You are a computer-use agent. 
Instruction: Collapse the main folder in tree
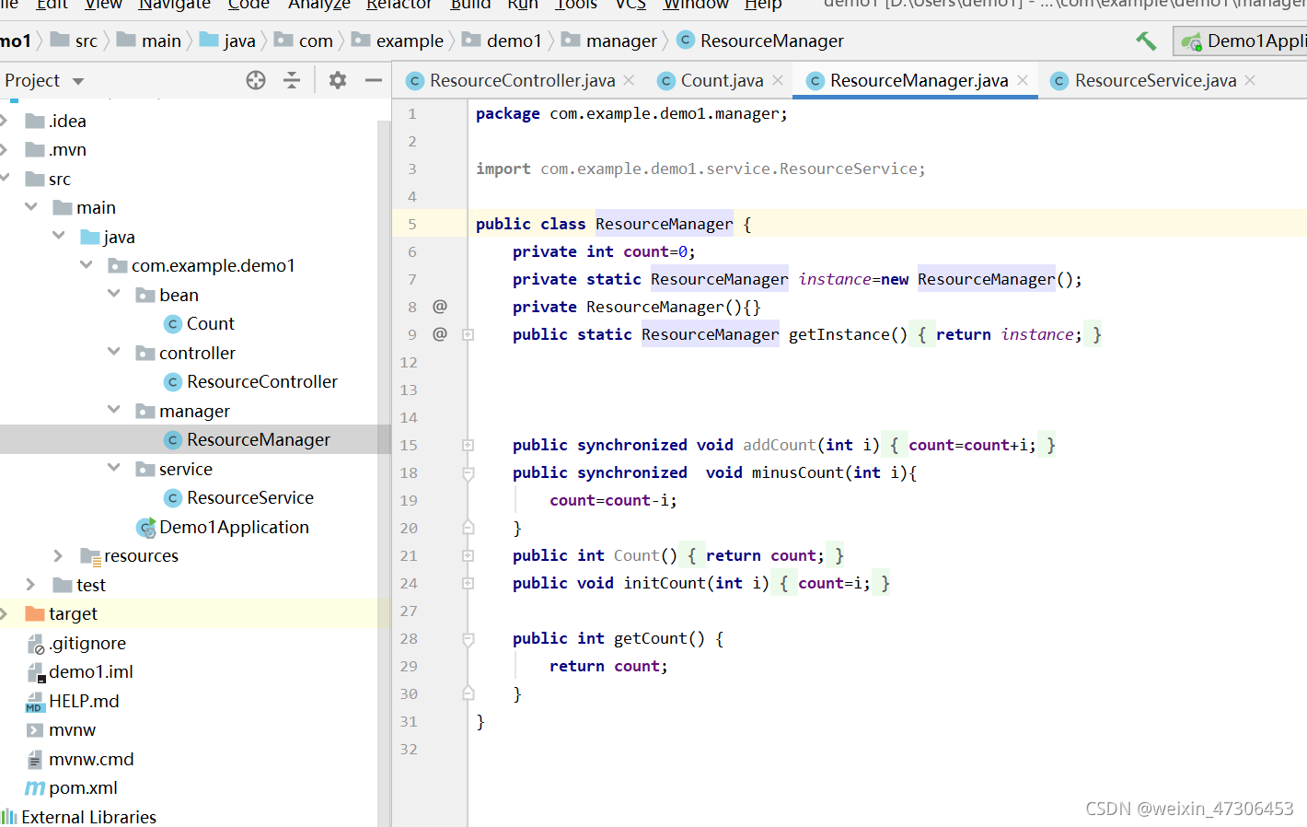click(x=31, y=207)
